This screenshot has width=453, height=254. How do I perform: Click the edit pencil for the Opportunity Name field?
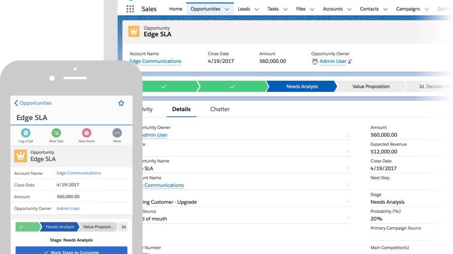point(348,168)
